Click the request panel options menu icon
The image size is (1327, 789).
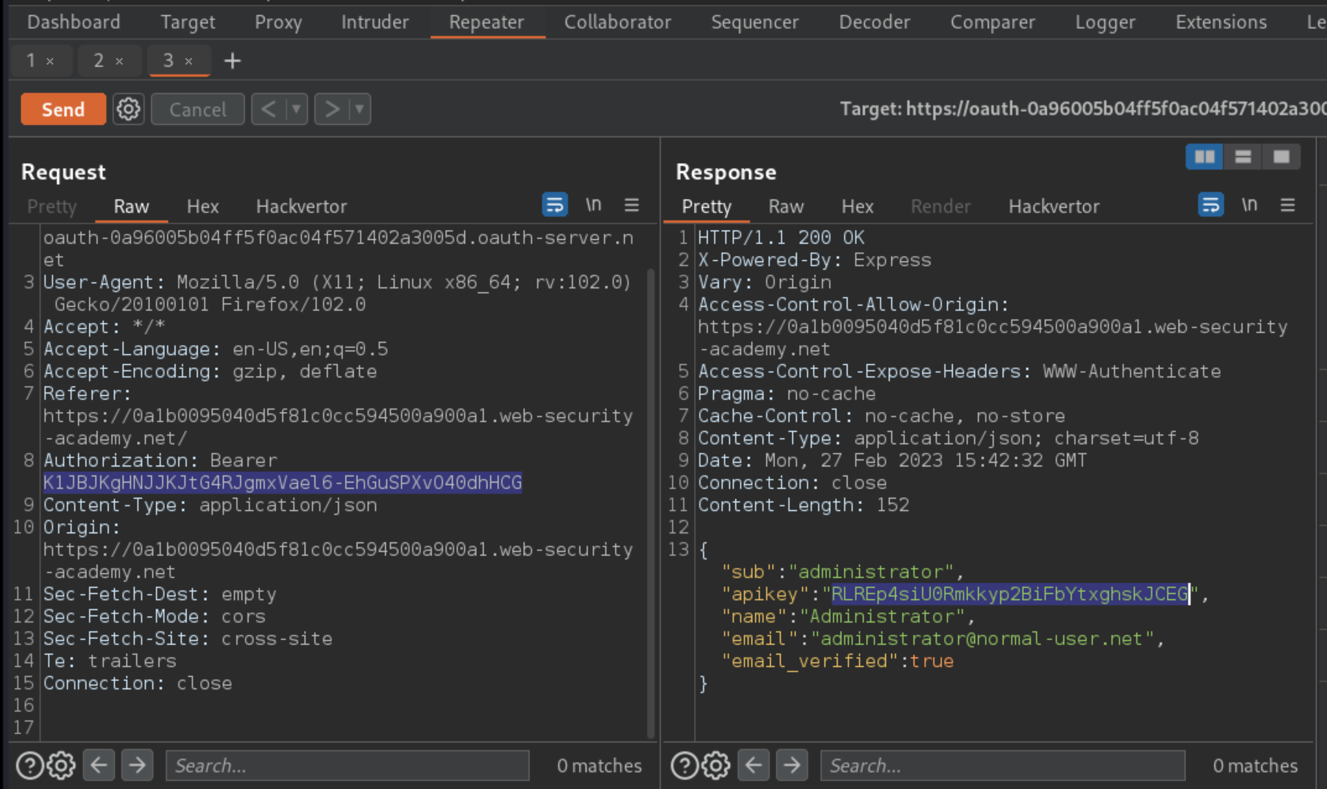[633, 205]
